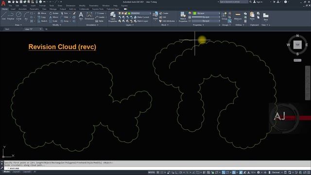The height and width of the screenshot is (175, 311).
Task: Toggle layer on/off lightbulb in layer dropdown
Action: [x=120, y=13]
